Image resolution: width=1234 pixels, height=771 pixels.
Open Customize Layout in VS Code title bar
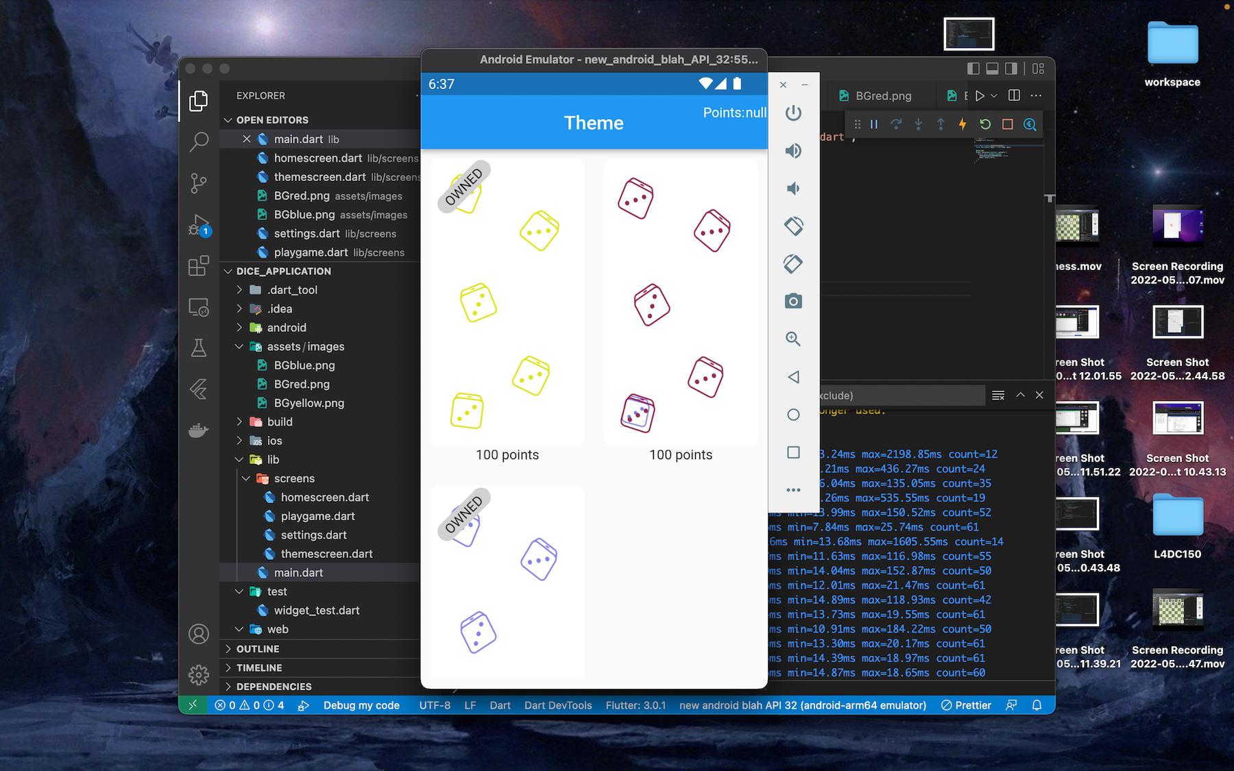coord(1038,69)
